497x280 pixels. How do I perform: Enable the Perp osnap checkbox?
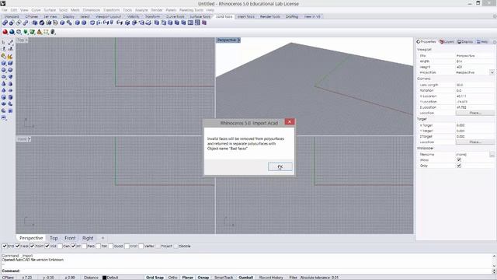[85, 246]
